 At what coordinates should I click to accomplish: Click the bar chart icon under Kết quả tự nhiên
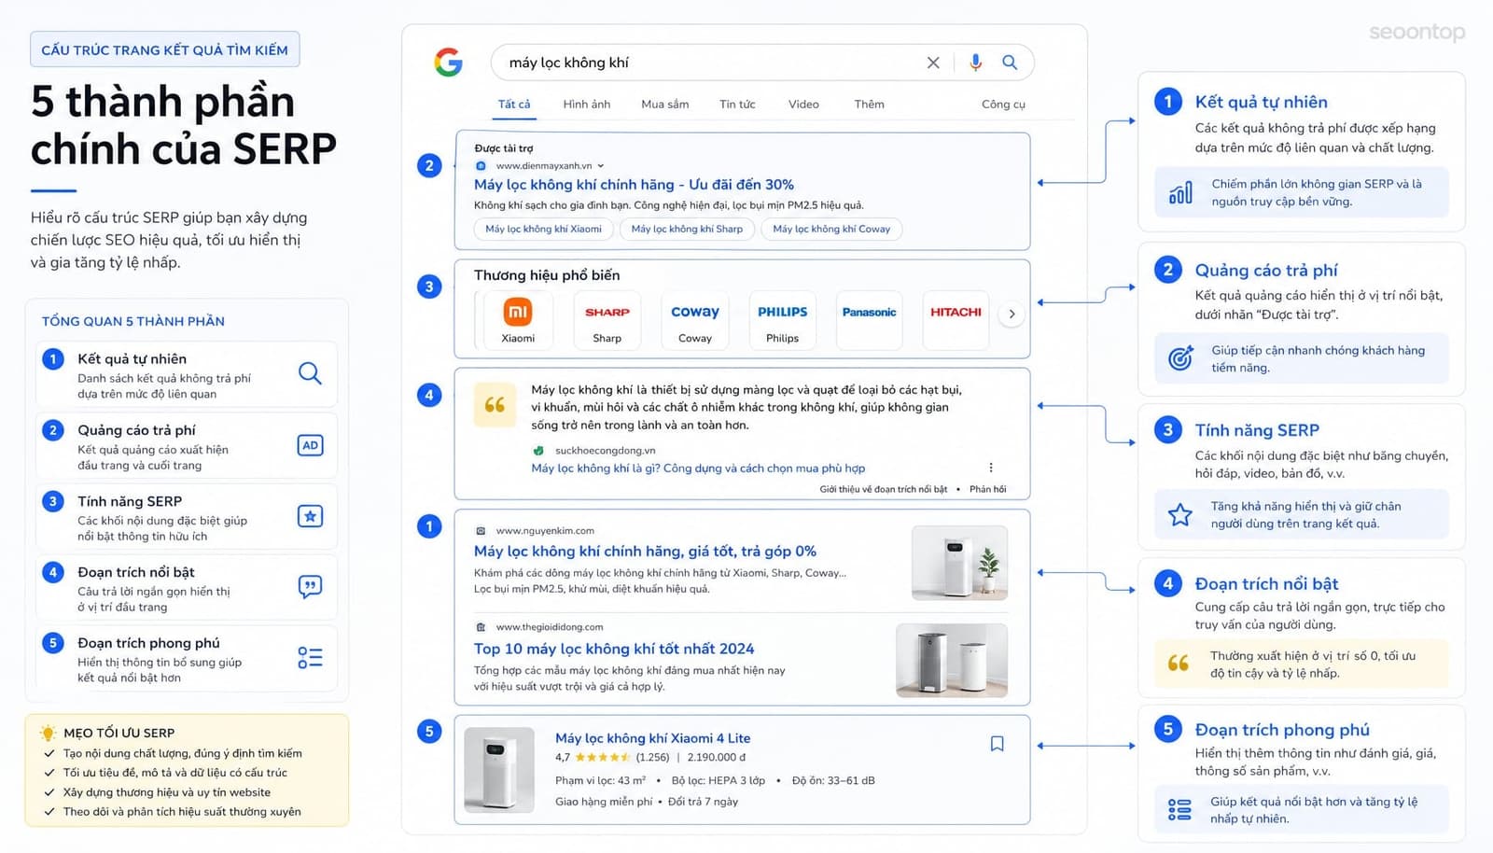[1180, 193]
